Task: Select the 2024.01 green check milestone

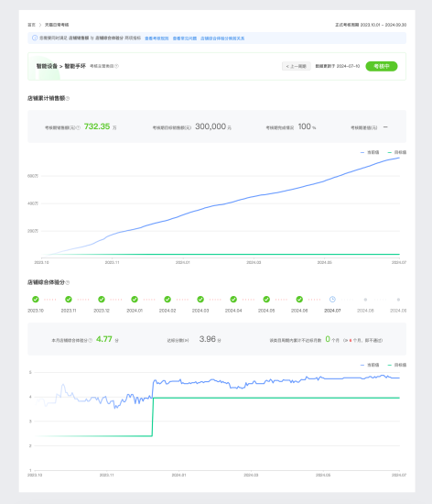Action: click(x=135, y=300)
